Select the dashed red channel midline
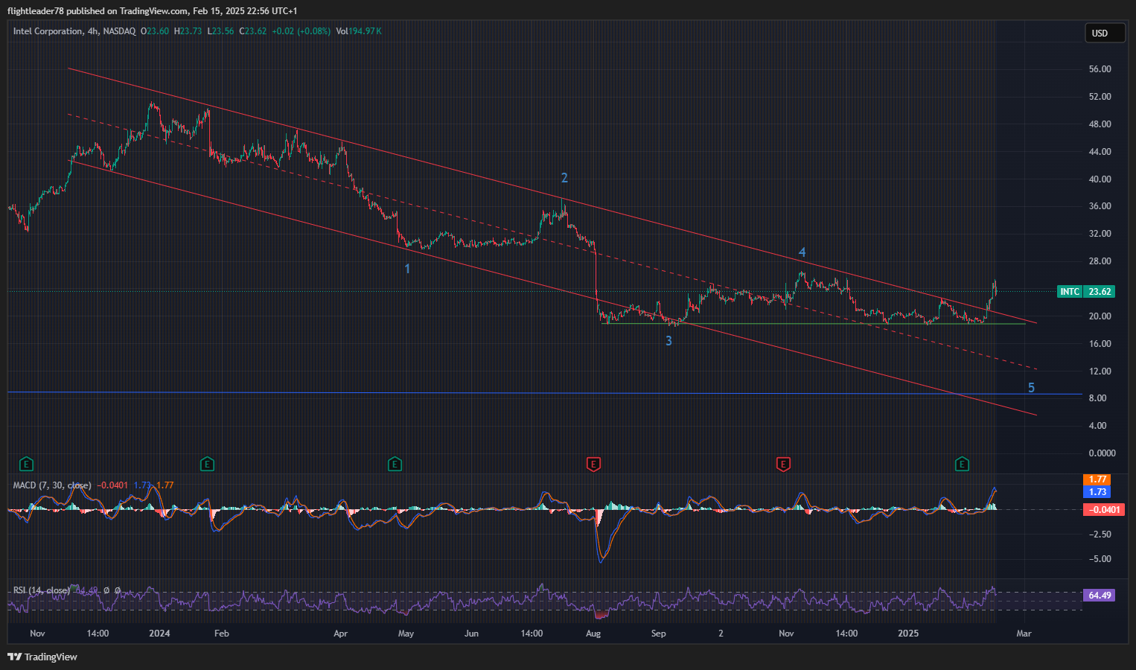This screenshot has height=670, width=1136. (552, 241)
